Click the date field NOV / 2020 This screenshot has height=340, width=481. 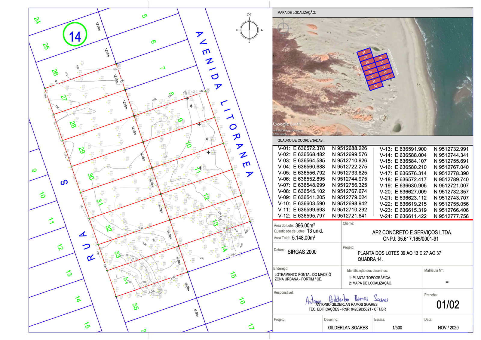(448, 328)
